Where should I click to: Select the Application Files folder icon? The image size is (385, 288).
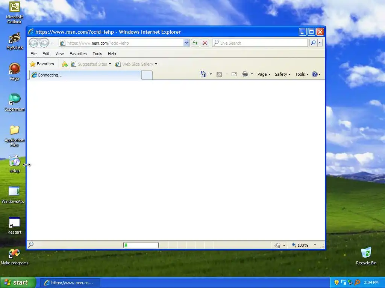(15, 136)
